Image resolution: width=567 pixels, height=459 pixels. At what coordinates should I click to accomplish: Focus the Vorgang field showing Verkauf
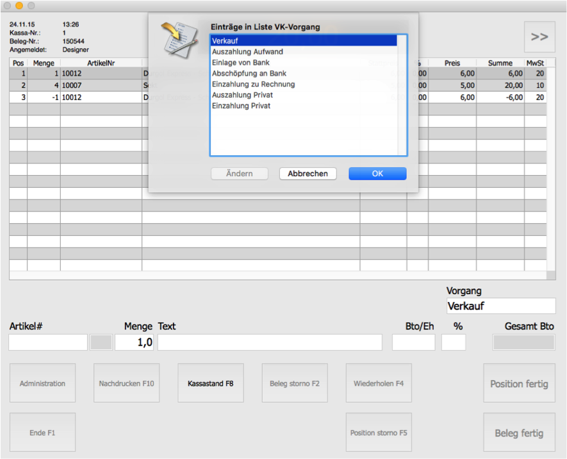(500, 306)
